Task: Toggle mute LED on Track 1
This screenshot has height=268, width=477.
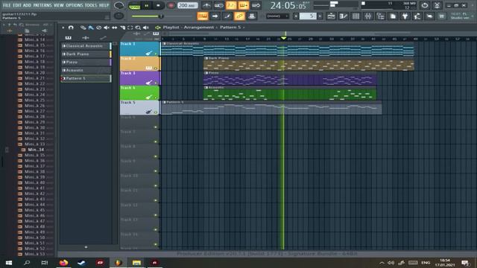Action: 156,54
